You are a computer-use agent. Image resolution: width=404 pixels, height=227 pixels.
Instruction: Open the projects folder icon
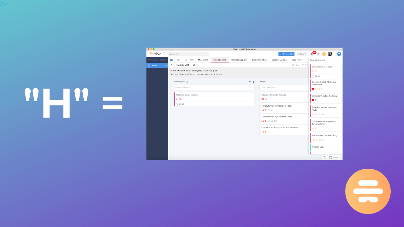tap(171, 60)
